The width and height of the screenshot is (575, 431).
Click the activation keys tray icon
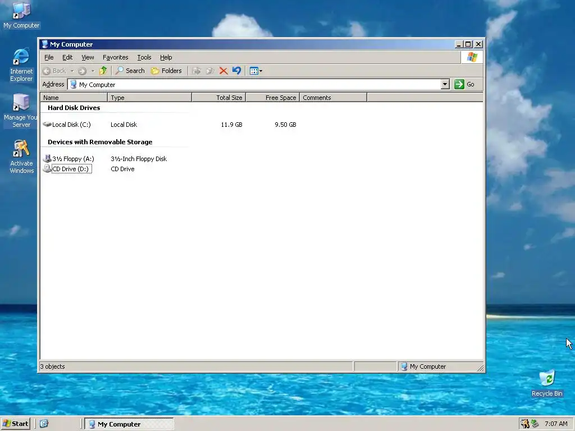point(525,424)
